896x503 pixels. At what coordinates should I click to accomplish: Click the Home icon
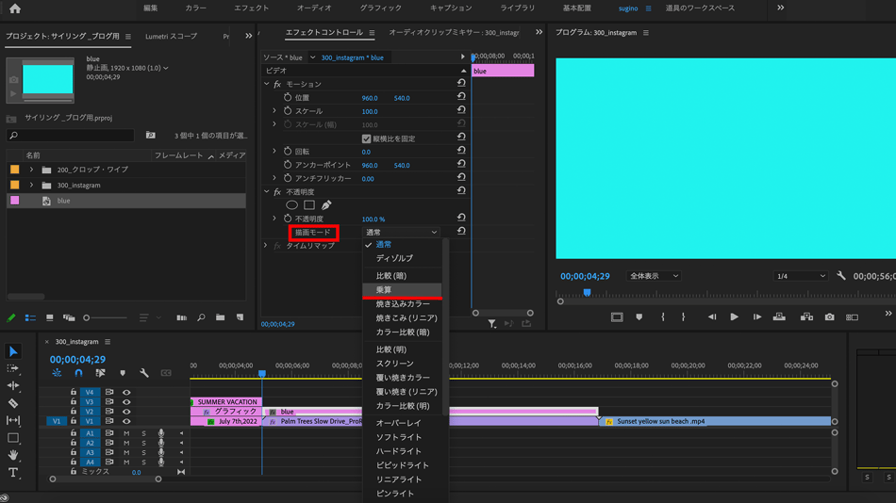[x=15, y=8]
